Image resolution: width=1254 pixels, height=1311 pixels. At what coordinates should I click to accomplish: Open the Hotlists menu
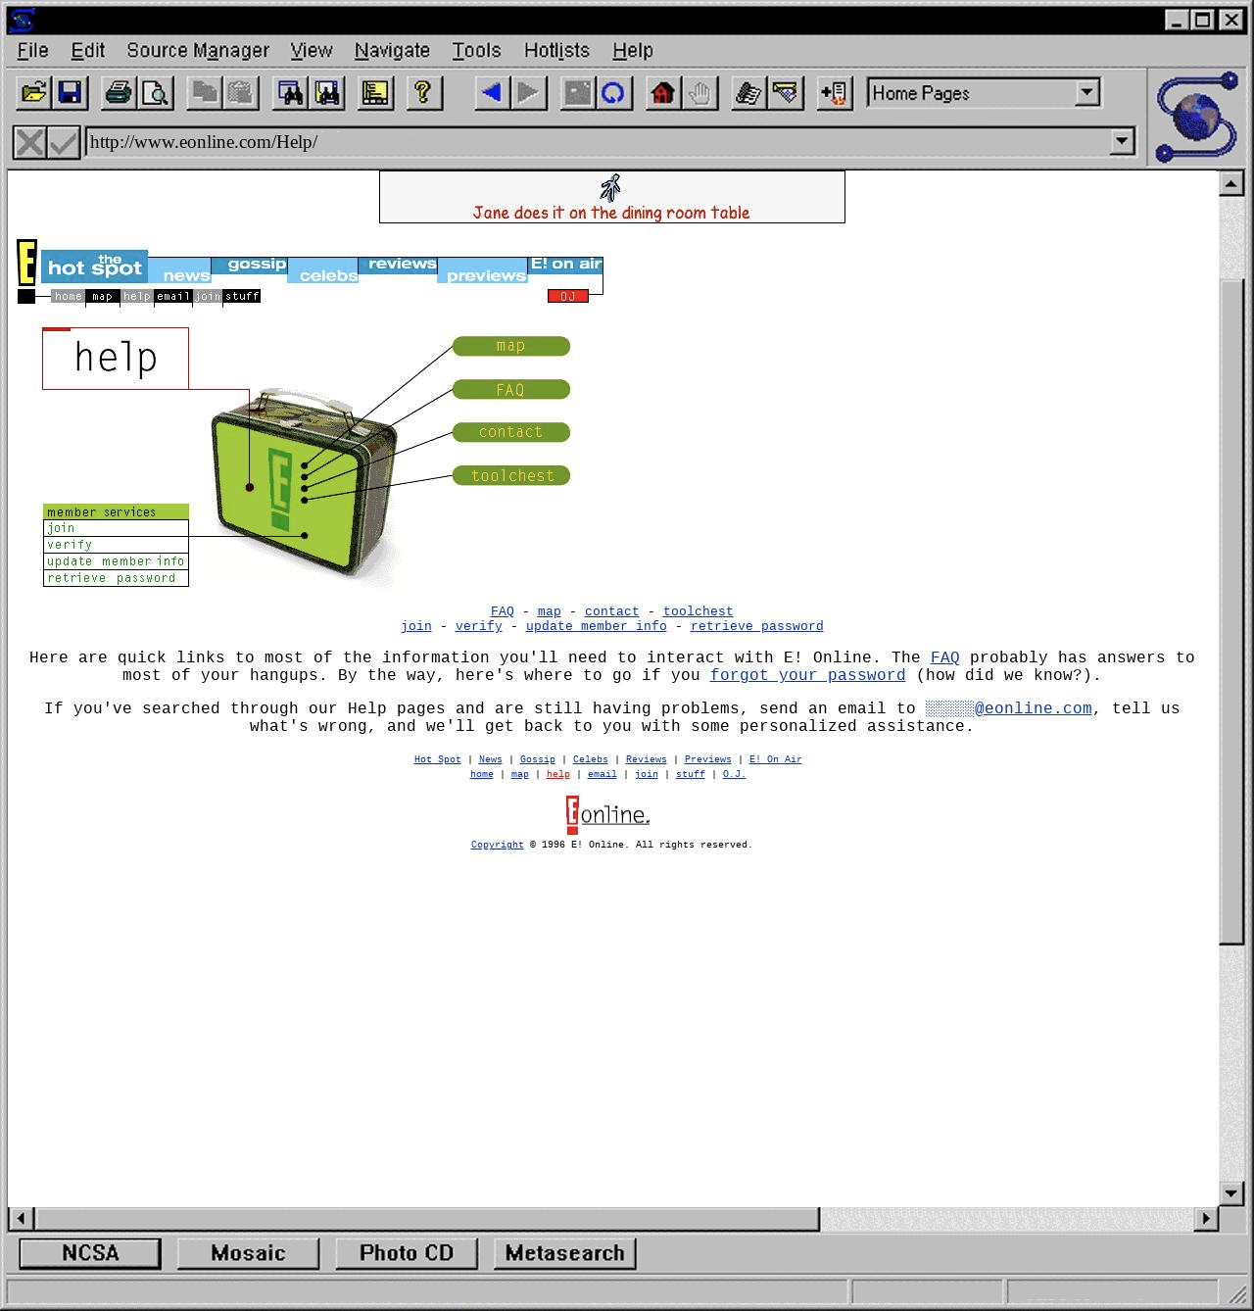coord(556,50)
